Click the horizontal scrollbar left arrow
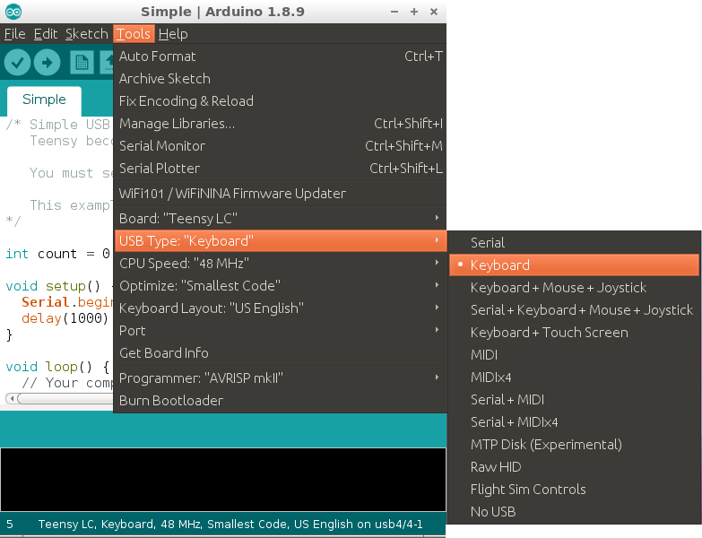Viewport: 702px width, 538px height. [12, 398]
